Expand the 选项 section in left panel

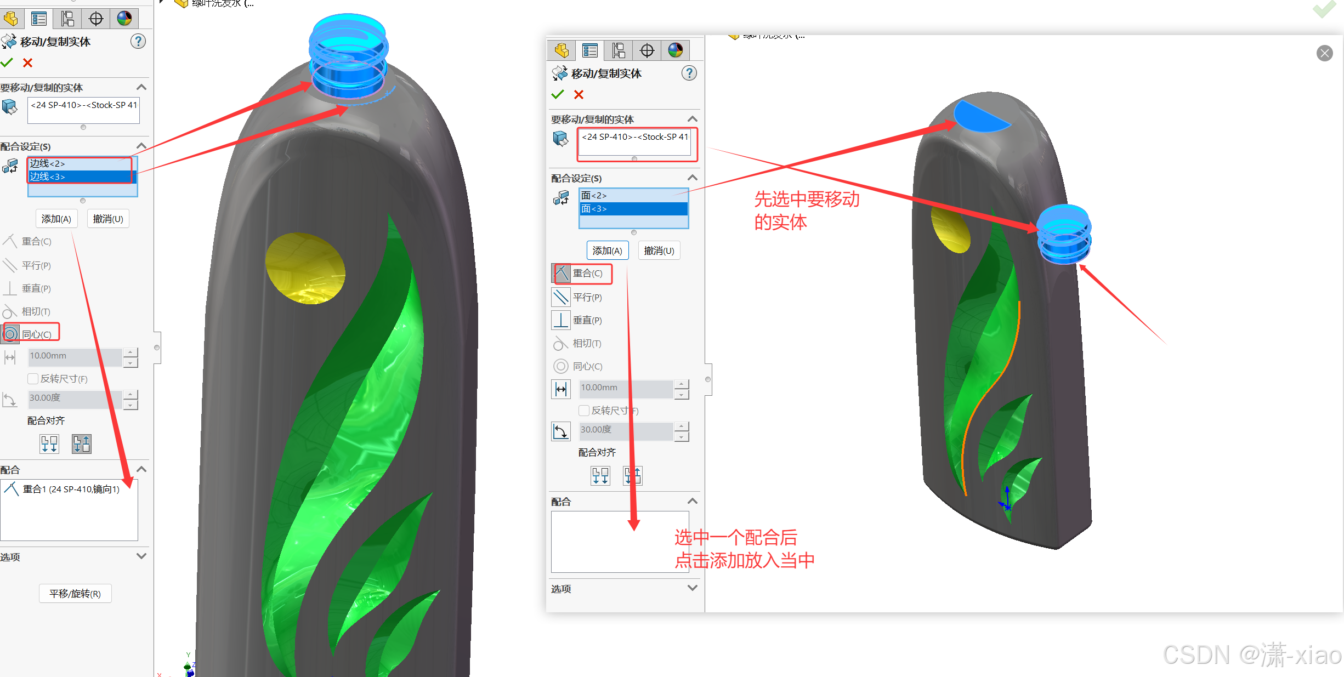coord(141,556)
